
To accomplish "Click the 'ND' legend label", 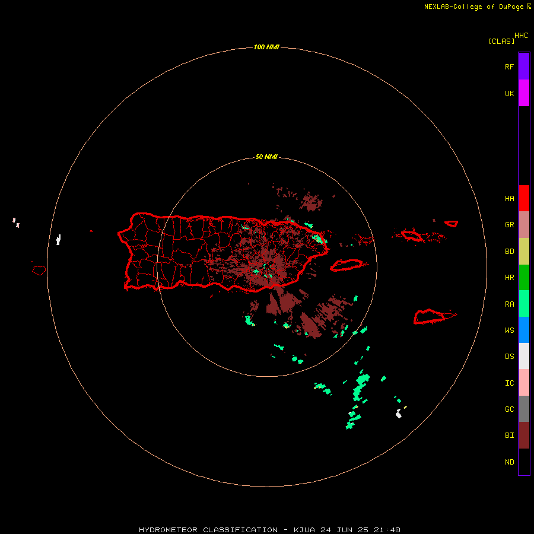I will coord(509,462).
